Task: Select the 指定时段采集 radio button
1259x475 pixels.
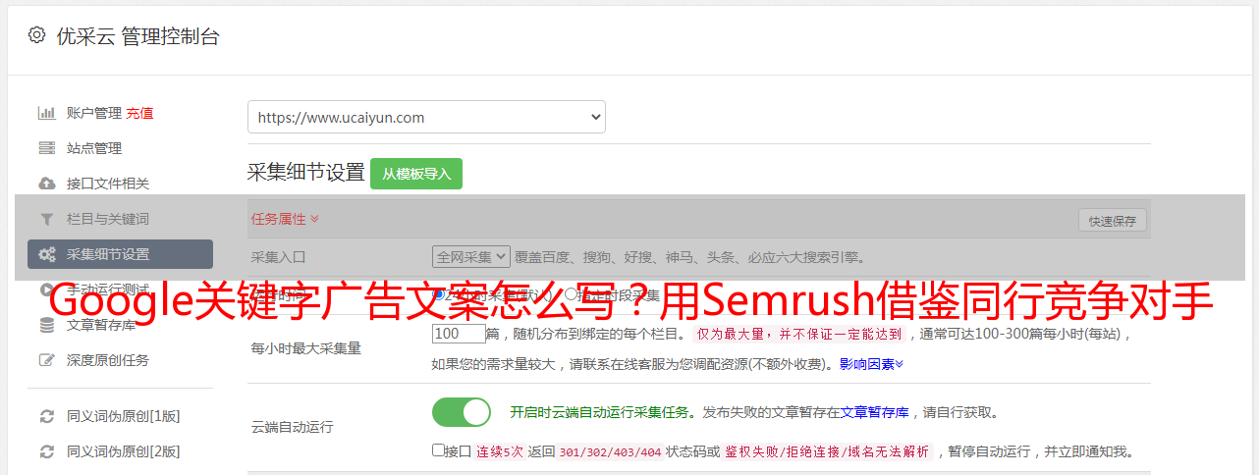Action: (571, 293)
